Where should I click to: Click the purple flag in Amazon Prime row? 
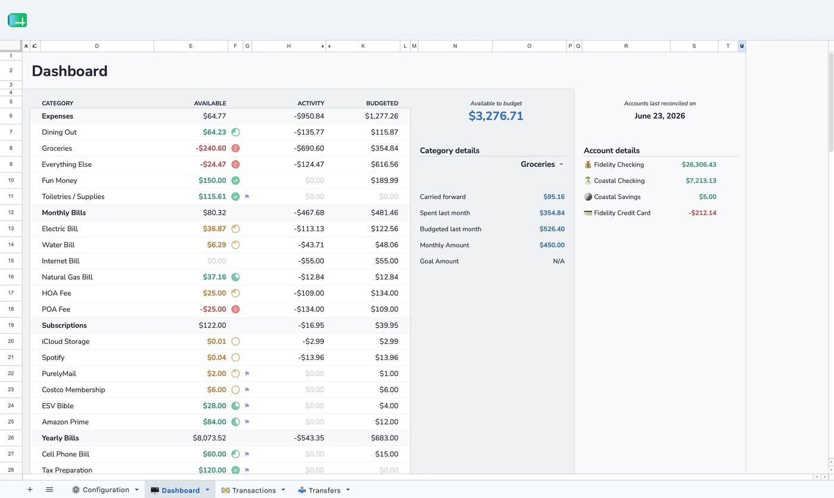tap(247, 422)
